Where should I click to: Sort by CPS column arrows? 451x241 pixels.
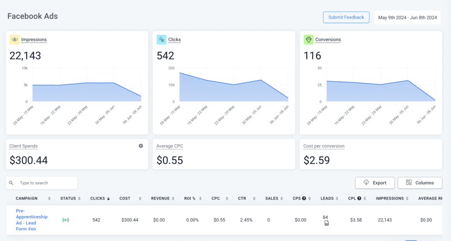(x=310, y=198)
